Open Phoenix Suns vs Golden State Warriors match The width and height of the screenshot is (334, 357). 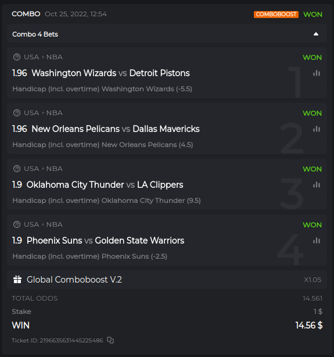coord(105,241)
